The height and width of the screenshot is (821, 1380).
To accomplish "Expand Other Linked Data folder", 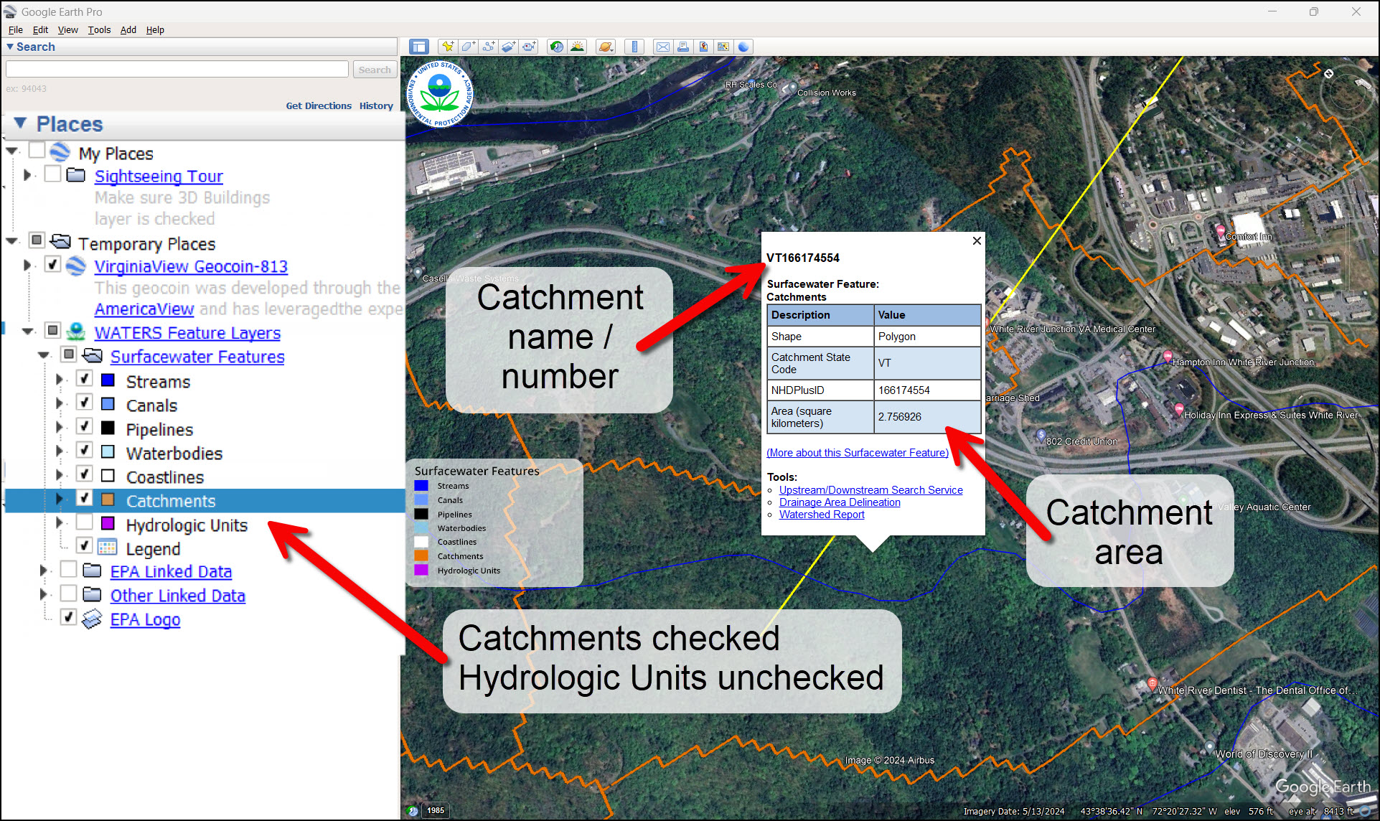I will (x=44, y=594).
